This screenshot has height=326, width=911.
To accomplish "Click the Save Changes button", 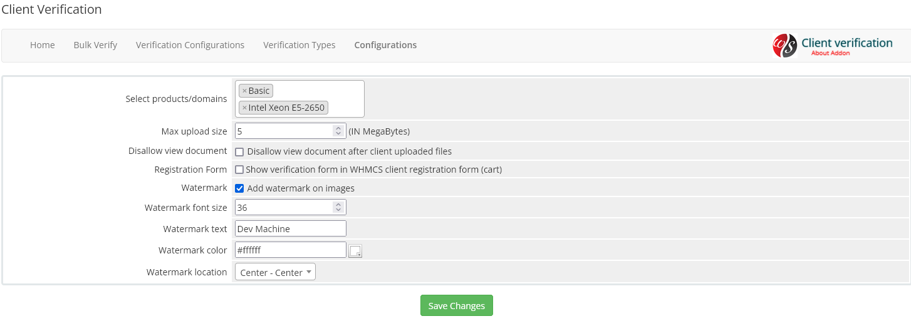I will point(456,306).
